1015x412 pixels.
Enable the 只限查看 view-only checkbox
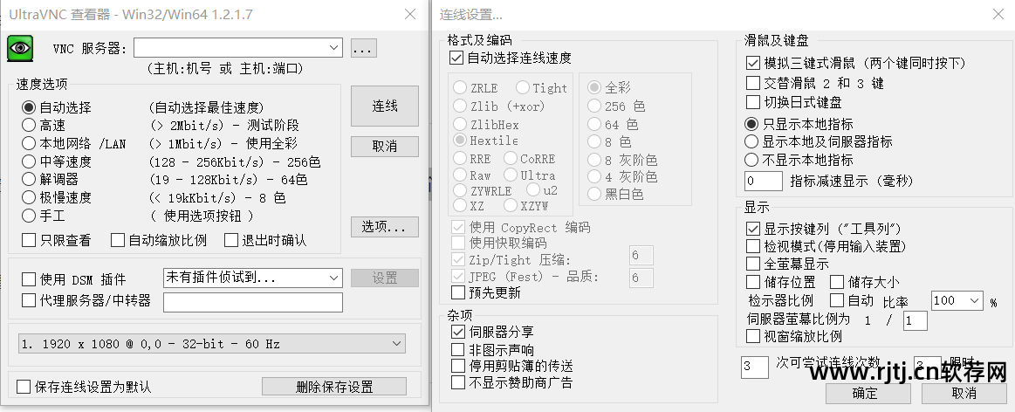click(29, 240)
